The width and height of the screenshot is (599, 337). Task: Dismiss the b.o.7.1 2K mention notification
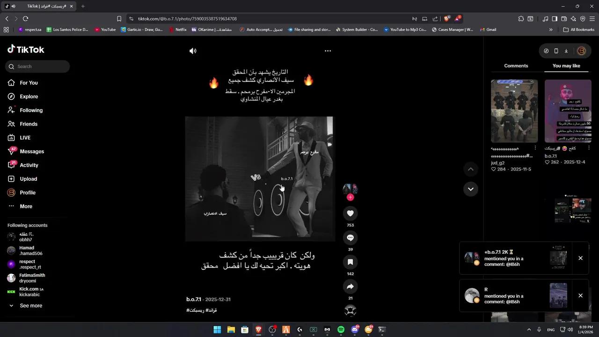(580, 258)
